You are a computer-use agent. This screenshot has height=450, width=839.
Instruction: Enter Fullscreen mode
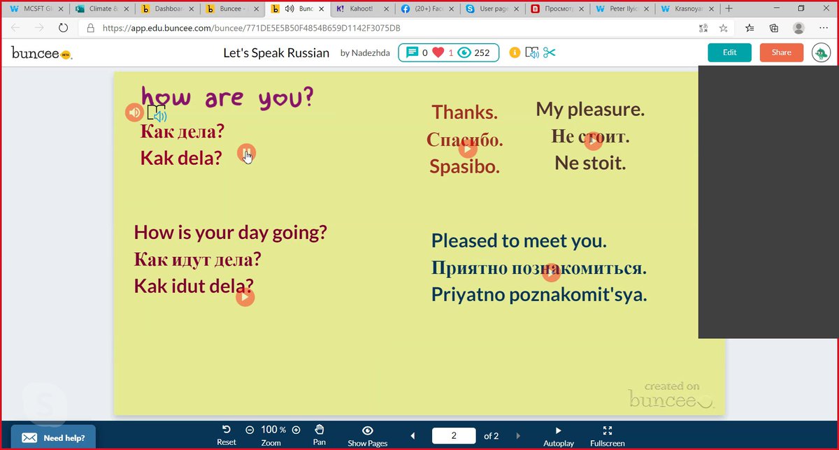pyautogui.click(x=607, y=436)
